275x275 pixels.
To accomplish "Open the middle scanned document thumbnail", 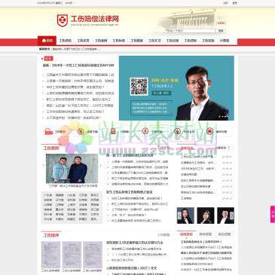I will click(72, 255).
